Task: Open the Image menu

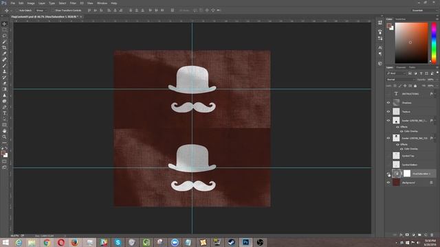Action: coord(31,3)
